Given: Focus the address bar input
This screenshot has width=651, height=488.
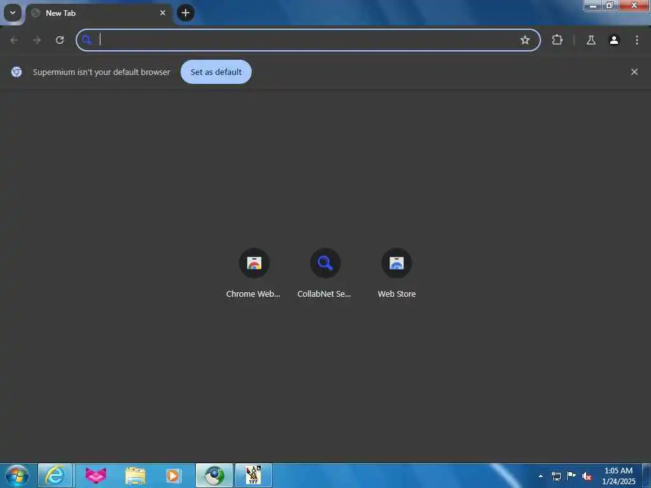Looking at the screenshot, I should pyautogui.click(x=308, y=40).
